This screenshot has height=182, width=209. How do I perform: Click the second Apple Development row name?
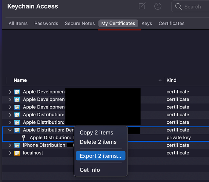click(x=44, y=100)
